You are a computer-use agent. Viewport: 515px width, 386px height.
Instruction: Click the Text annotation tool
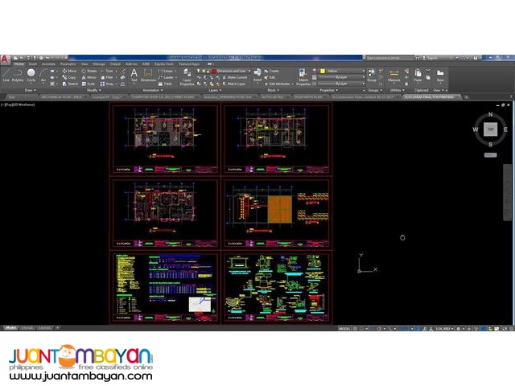pos(134,75)
